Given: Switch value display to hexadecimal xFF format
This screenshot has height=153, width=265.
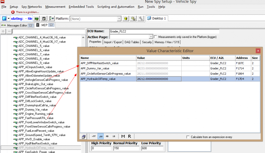Looking at the screenshot, I should coord(94,136).
